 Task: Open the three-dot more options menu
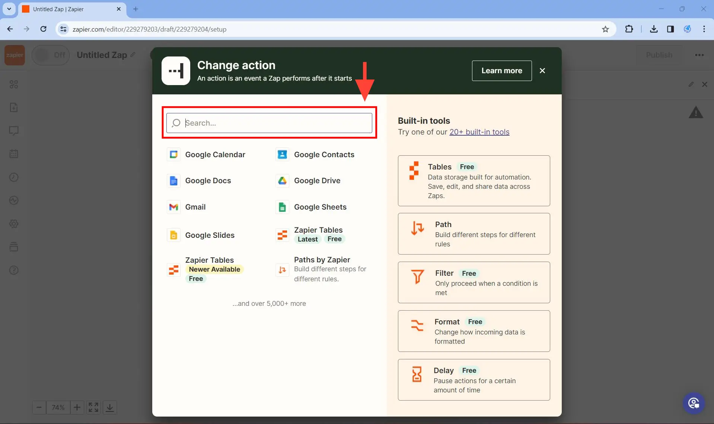click(699, 55)
